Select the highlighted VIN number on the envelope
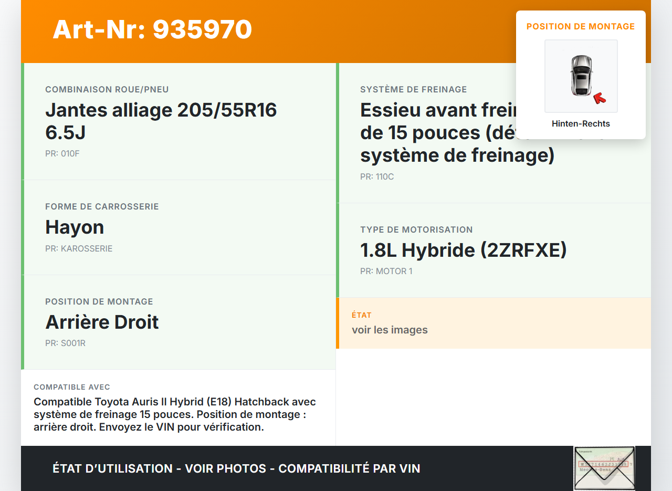The height and width of the screenshot is (491, 672). [x=604, y=464]
